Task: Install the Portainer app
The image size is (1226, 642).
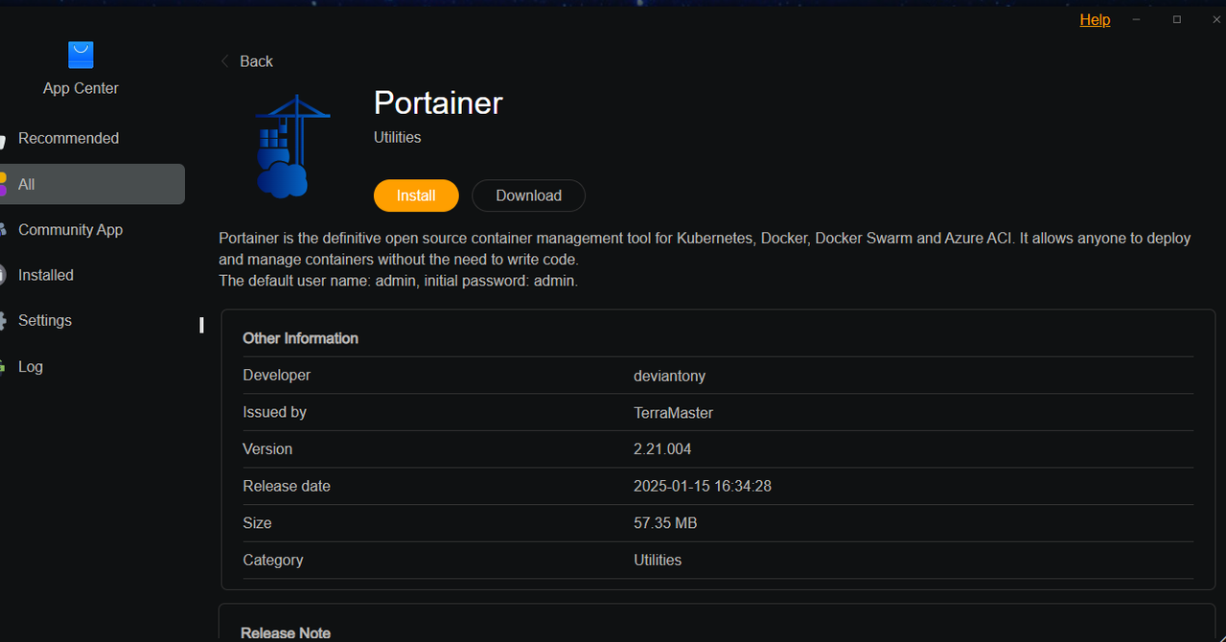Action: pyautogui.click(x=416, y=195)
